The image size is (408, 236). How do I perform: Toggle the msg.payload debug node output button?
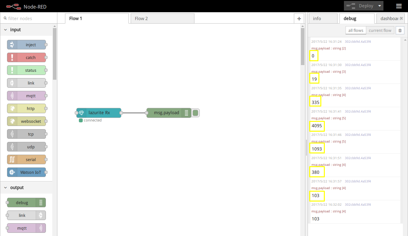(196, 113)
